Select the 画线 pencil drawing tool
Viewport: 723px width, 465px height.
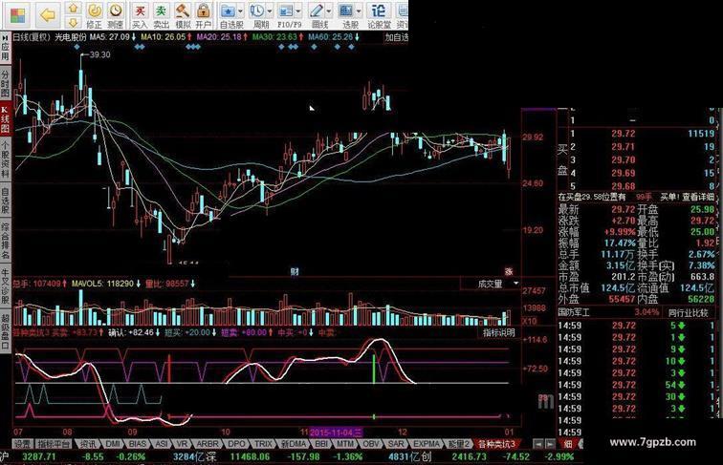click(x=317, y=11)
